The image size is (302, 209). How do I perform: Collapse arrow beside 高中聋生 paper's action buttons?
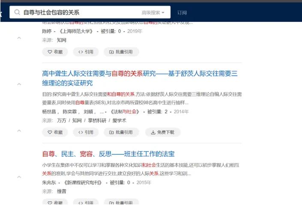tap(19, 131)
